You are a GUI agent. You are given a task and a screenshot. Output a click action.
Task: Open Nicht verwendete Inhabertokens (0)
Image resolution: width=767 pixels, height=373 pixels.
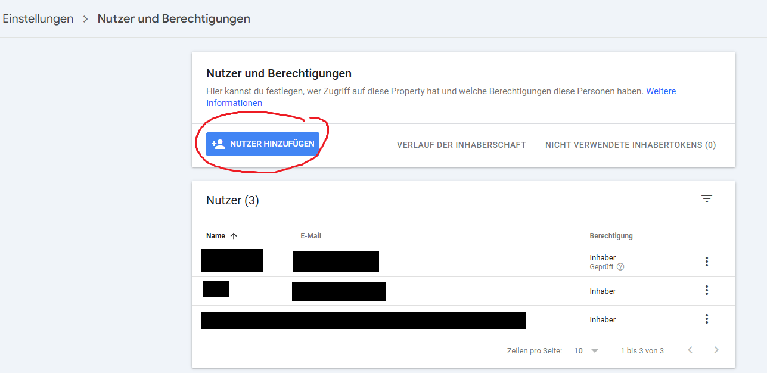pos(631,145)
